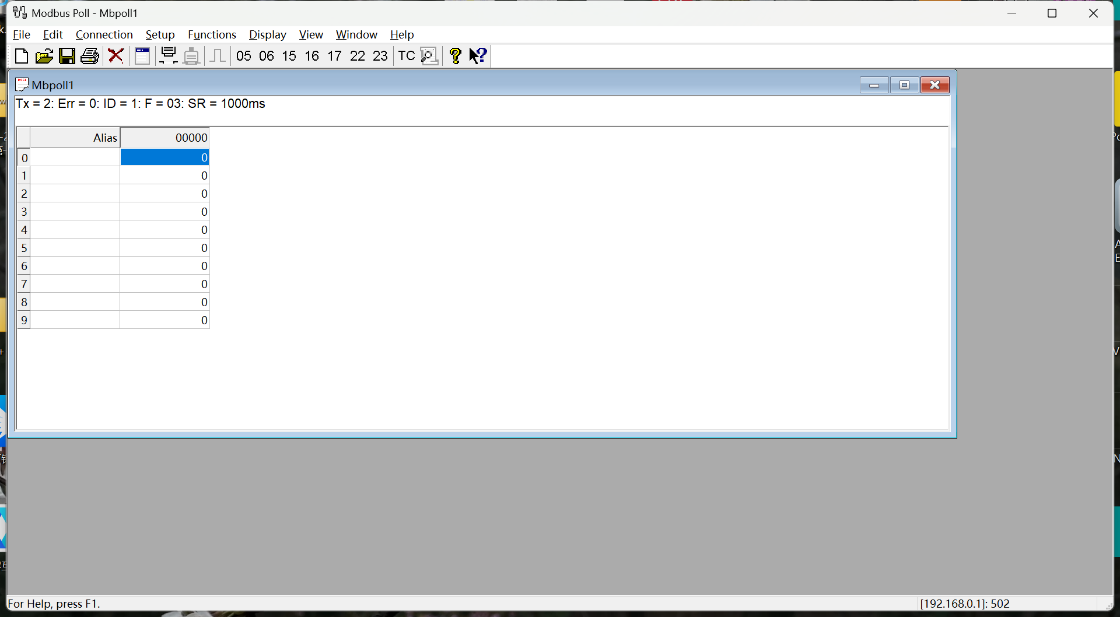Open function 17 report slave ID
The height and width of the screenshot is (617, 1120).
click(335, 56)
